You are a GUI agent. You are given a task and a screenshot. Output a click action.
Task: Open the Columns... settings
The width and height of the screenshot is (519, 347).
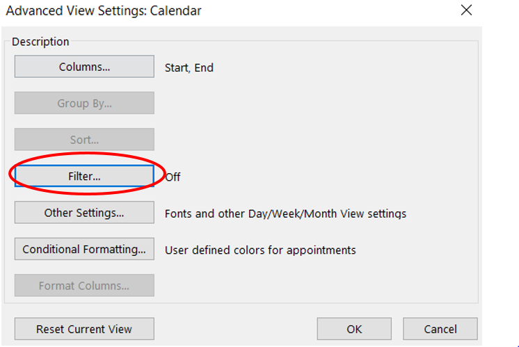[x=84, y=67]
